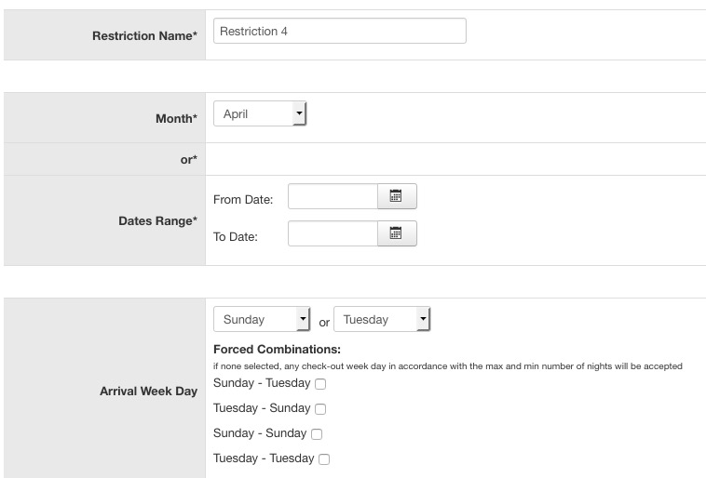Click the Dates Range label
706x478 pixels.
pyautogui.click(x=158, y=220)
